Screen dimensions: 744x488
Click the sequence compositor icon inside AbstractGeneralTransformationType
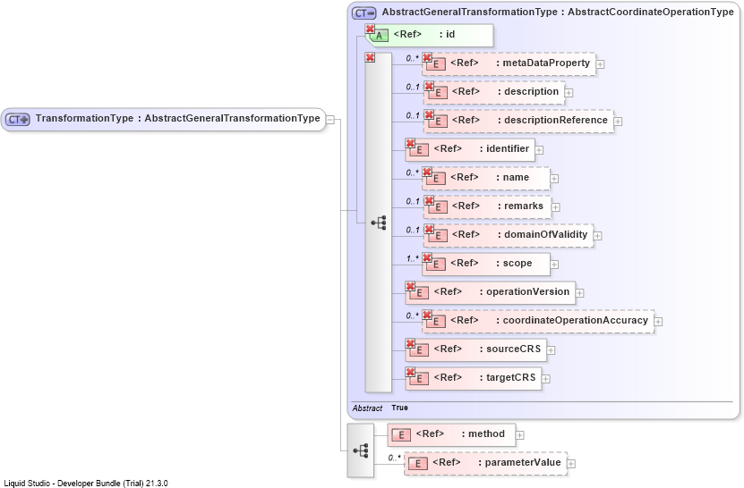(x=379, y=223)
